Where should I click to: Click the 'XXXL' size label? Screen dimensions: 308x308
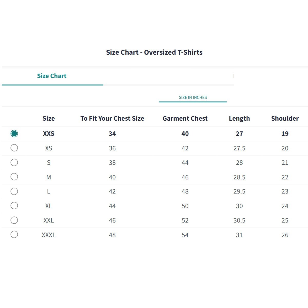49,235
